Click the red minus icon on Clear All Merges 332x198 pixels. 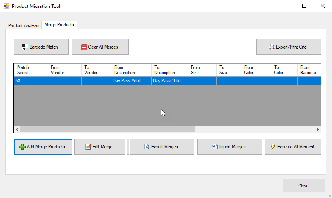pos(84,47)
